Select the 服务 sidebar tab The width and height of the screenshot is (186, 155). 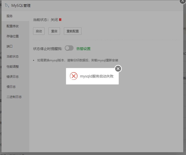pos(15,16)
